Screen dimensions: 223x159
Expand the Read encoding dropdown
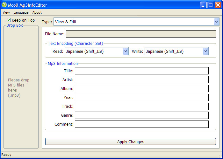coord(97,51)
